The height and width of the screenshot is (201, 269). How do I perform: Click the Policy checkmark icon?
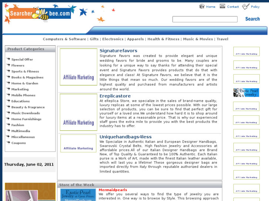click(x=245, y=7)
